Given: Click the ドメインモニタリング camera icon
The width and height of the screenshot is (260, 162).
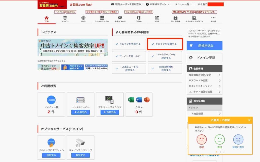Looking at the screenshot, I should (80, 143).
